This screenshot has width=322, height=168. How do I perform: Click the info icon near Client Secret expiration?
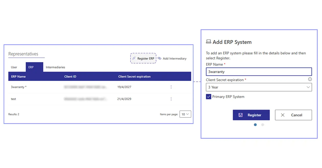pos(310,79)
